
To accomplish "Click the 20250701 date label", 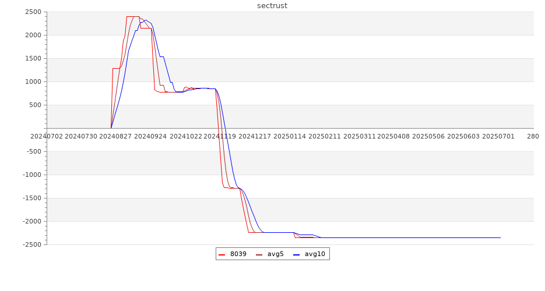I will [x=498, y=136].
